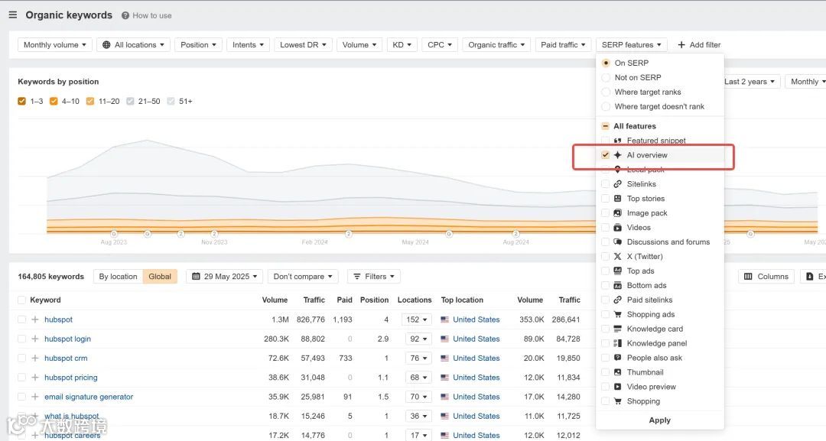Viewport: 826px width, 441px height.
Task: Expand the 152 locations dropdown for hubspot
Action: click(416, 319)
